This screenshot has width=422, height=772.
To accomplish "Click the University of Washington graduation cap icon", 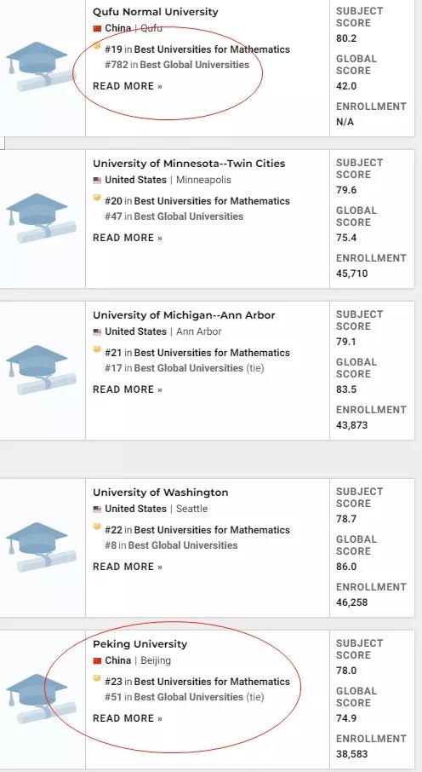I will (42, 547).
